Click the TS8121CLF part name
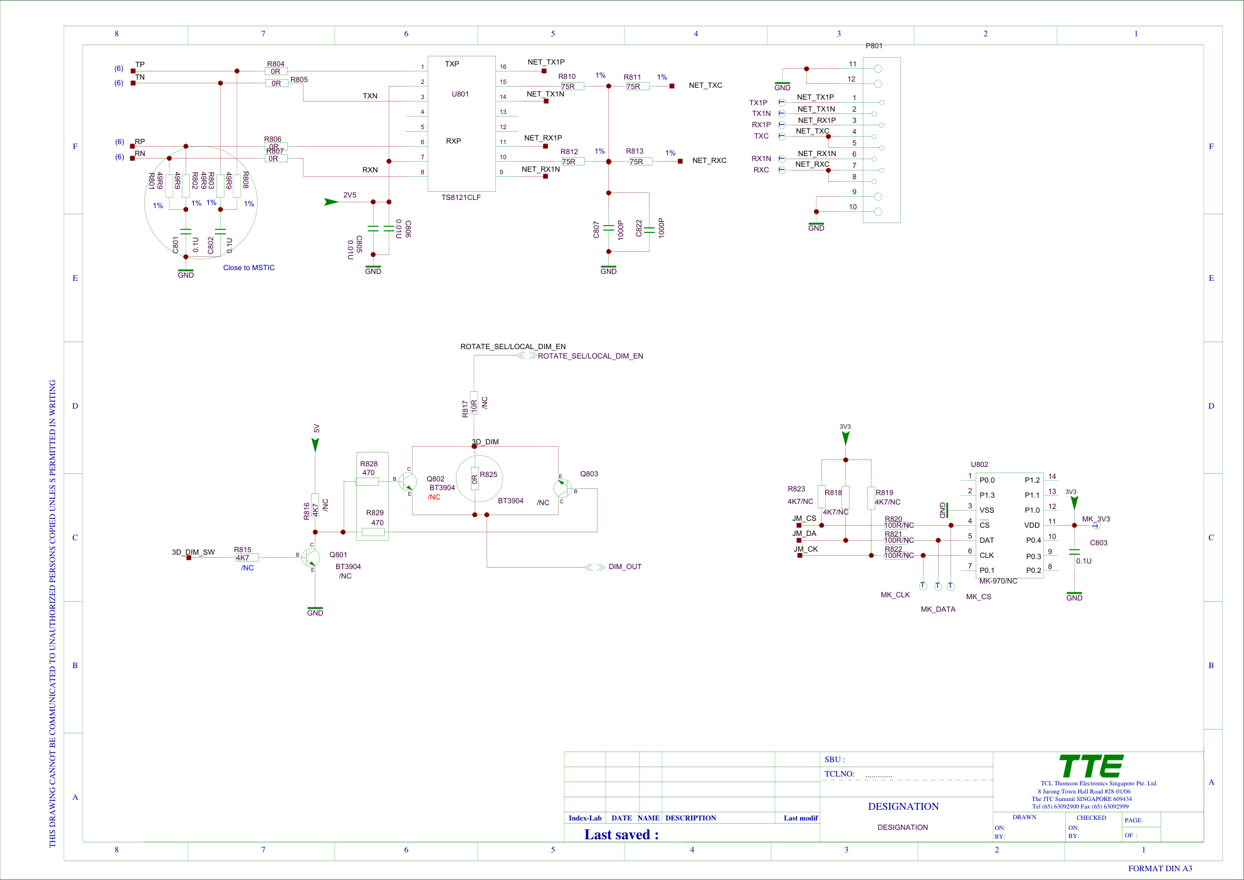 (x=461, y=197)
